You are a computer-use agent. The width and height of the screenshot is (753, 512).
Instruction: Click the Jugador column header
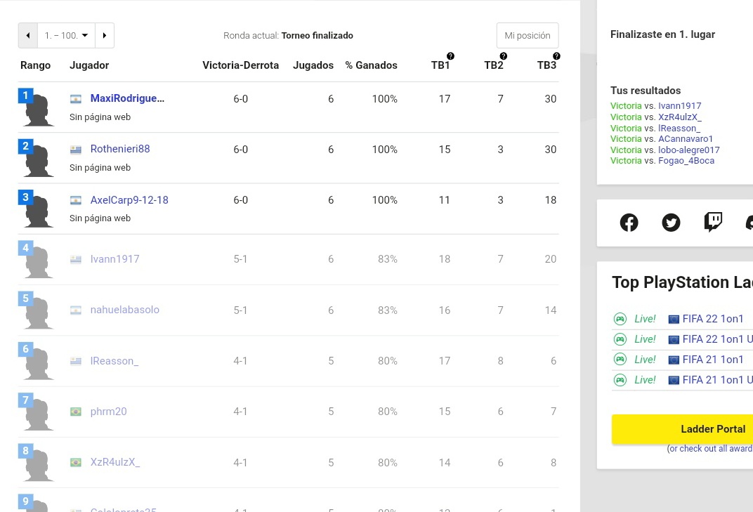[x=89, y=65]
